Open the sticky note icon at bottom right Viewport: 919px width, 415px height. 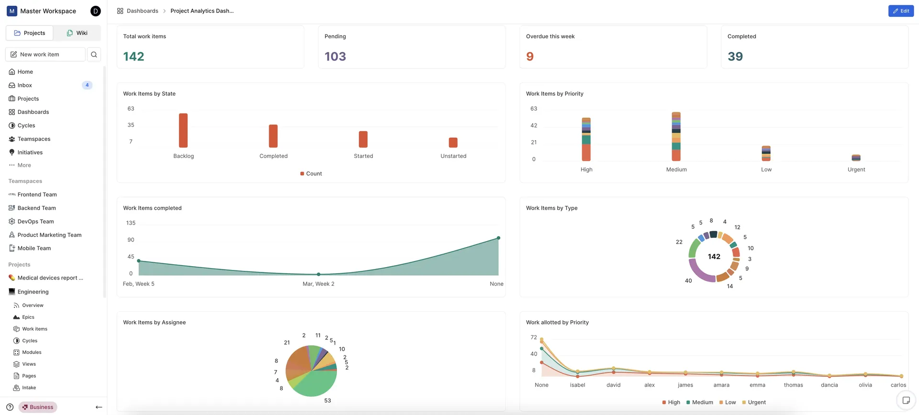pos(906,401)
